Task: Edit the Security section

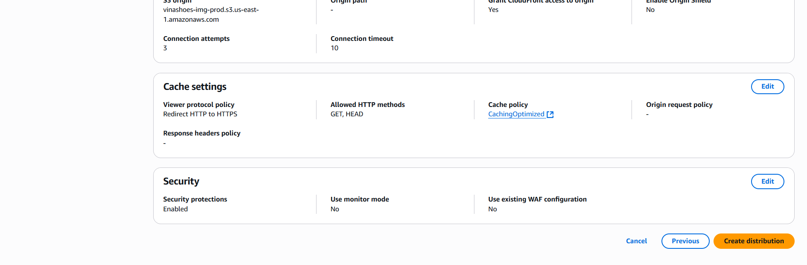Action: [x=767, y=181]
